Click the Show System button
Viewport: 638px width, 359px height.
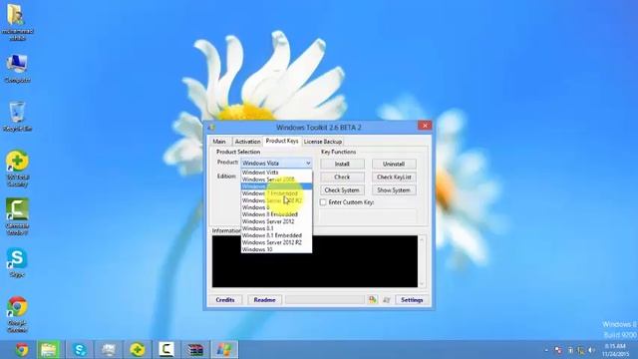[x=394, y=190]
